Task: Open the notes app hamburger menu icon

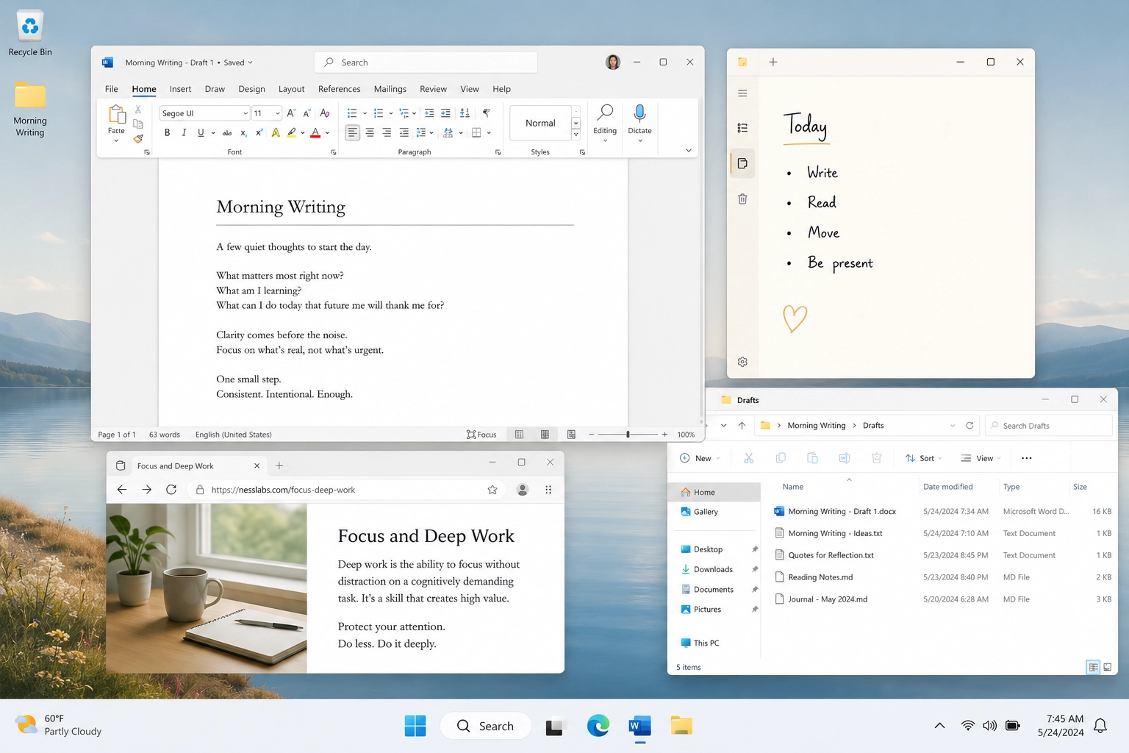Action: coord(742,93)
